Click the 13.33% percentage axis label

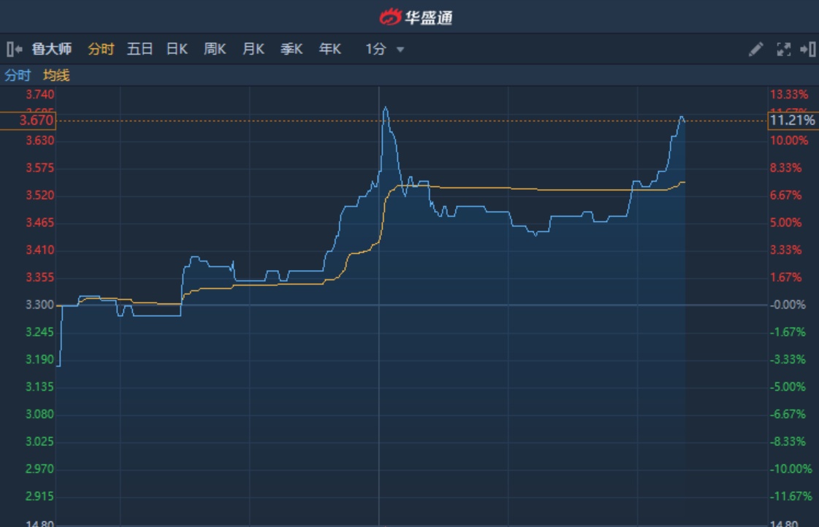(789, 94)
